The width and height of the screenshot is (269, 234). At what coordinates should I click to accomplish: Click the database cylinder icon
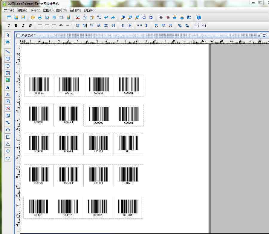(54, 17)
